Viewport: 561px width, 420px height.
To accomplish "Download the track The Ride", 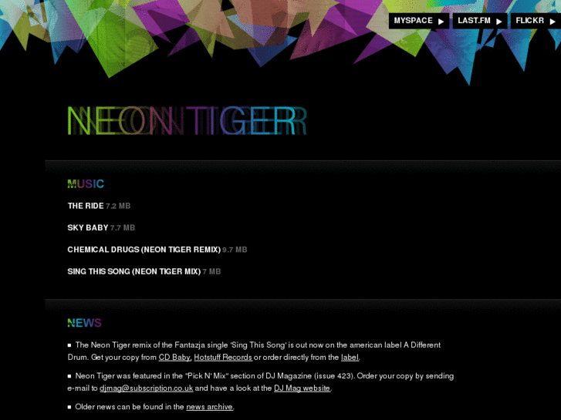I will pyautogui.click(x=86, y=206).
